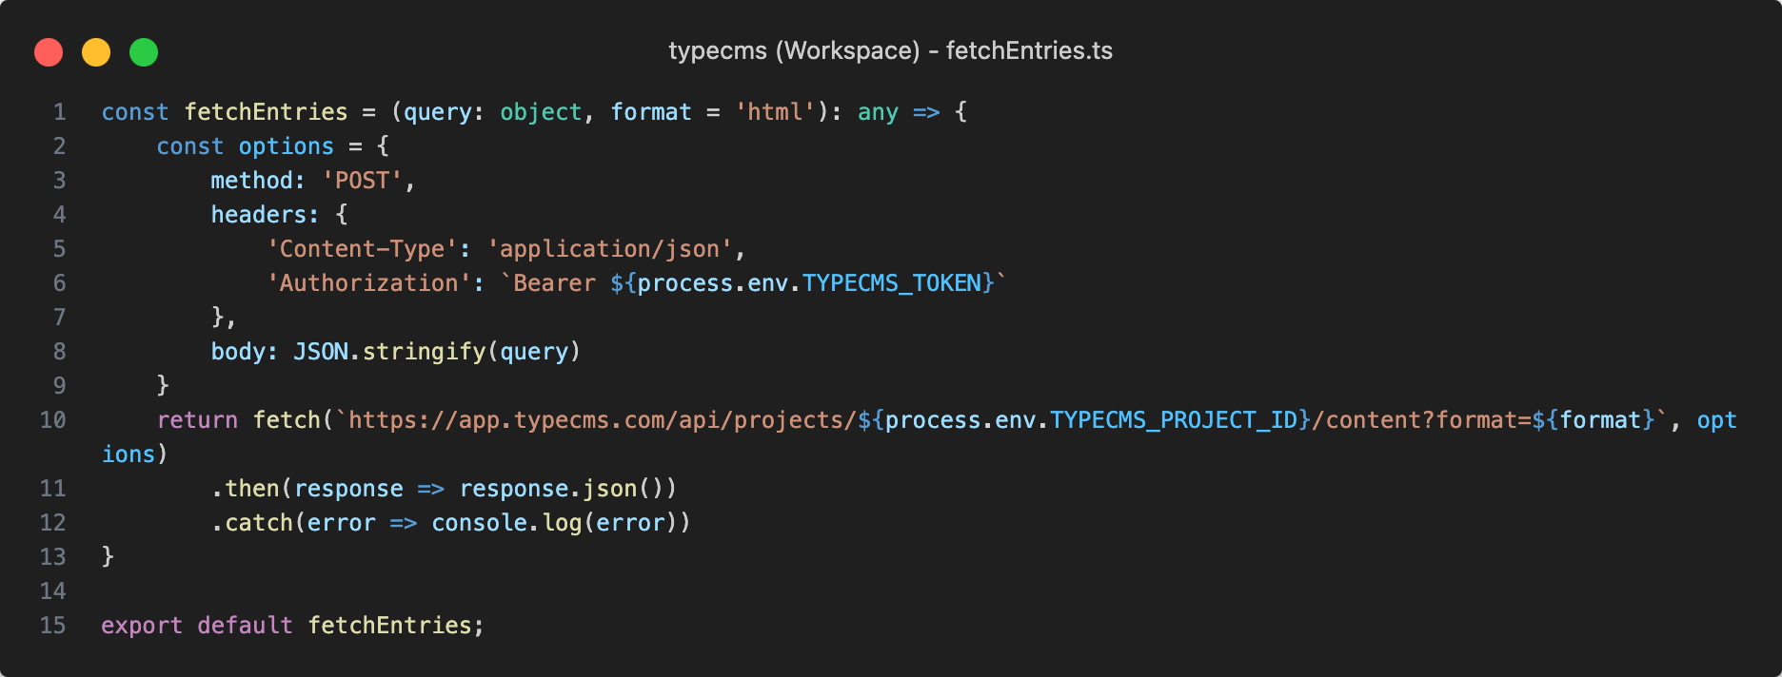The image size is (1782, 677).
Task: Click the TYPECMS_PROJECT_ID environment variable
Action: 1174,420
